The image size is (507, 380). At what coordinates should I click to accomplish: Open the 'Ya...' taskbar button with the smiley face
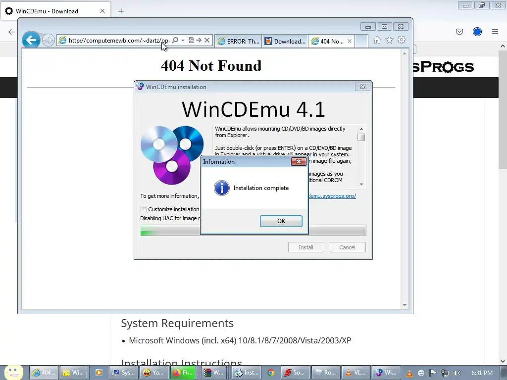[x=153, y=373]
